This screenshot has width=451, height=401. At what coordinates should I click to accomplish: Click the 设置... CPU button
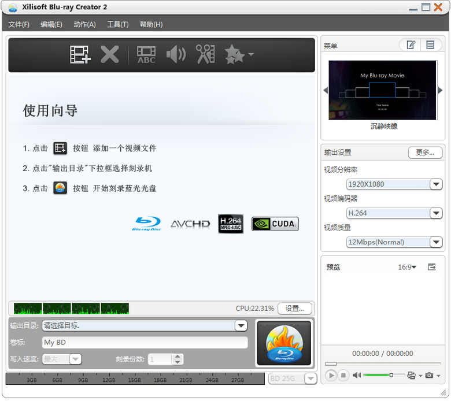click(294, 309)
